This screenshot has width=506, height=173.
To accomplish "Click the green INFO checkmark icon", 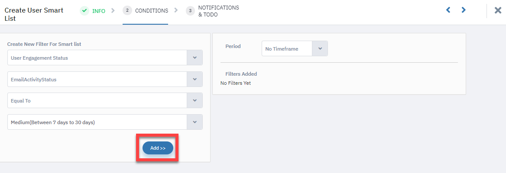I will coord(84,11).
